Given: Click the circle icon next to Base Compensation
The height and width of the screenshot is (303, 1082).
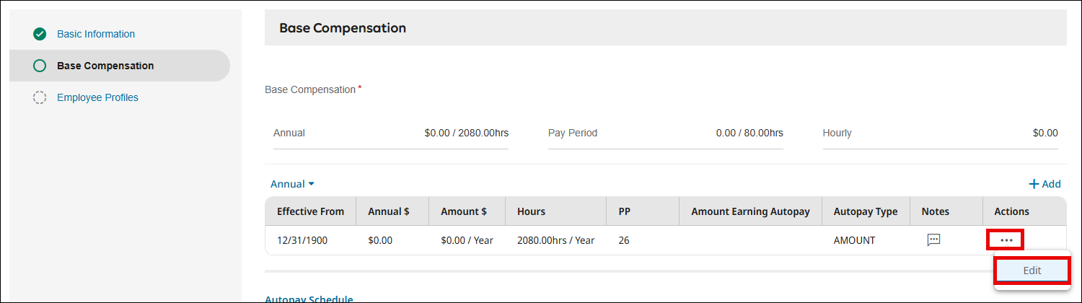Looking at the screenshot, I should coord(40,66).
